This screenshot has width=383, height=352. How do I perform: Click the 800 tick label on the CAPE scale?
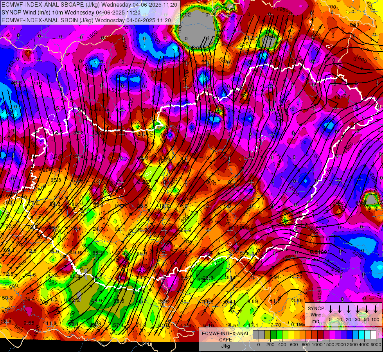tap(306, 345)
